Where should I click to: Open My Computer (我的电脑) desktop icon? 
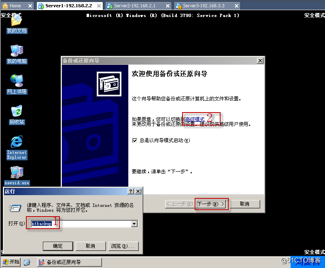pyautogui.click(x=17, y=54)
